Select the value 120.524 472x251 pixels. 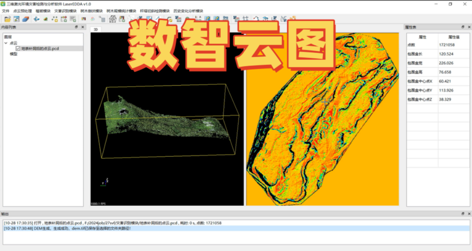pos(454,54)
